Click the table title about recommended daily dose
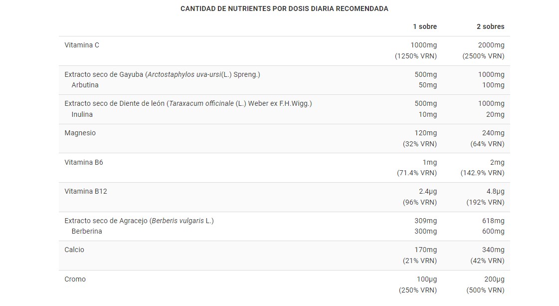This screenshot has height=306, width=559. (284, 8)
